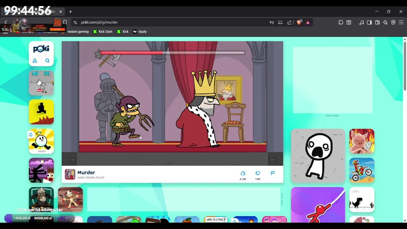Share this page via the share icon
Viewport: 407px width, 229px height.
[x=289, y=22]
